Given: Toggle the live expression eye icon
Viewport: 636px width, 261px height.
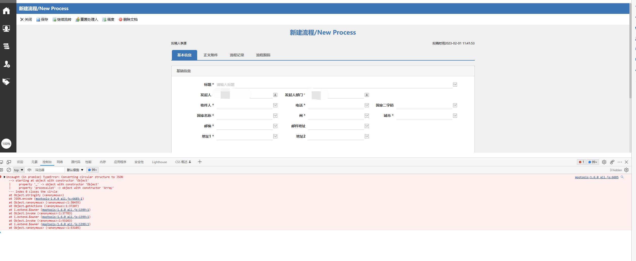Looking at the screenshot, I should [x=29, y=170].
